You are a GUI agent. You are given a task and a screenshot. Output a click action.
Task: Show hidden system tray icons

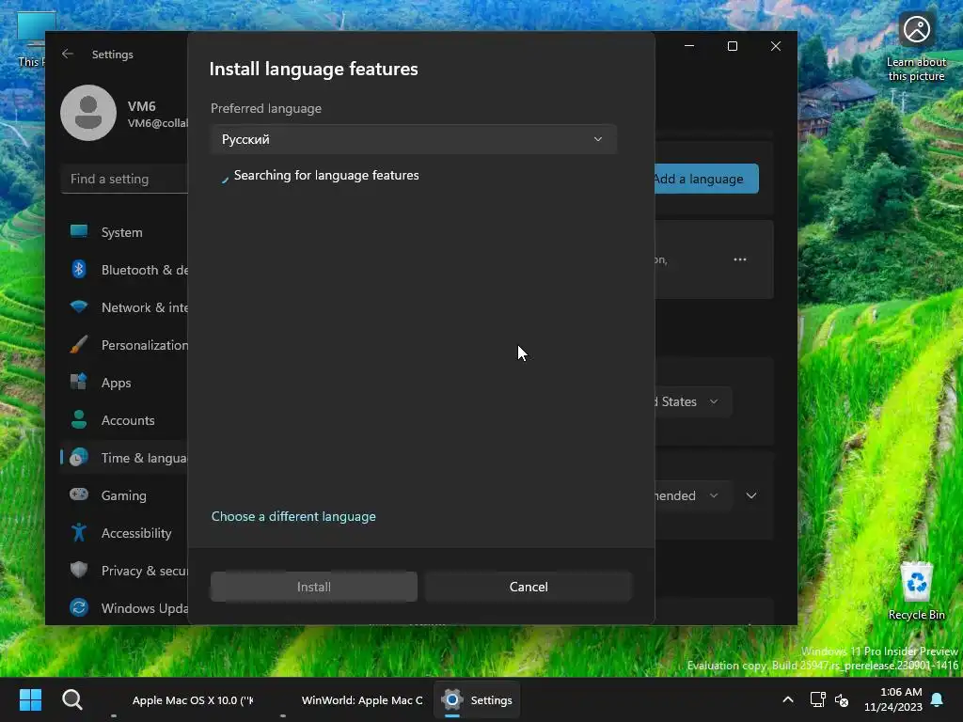coord(788,699)
